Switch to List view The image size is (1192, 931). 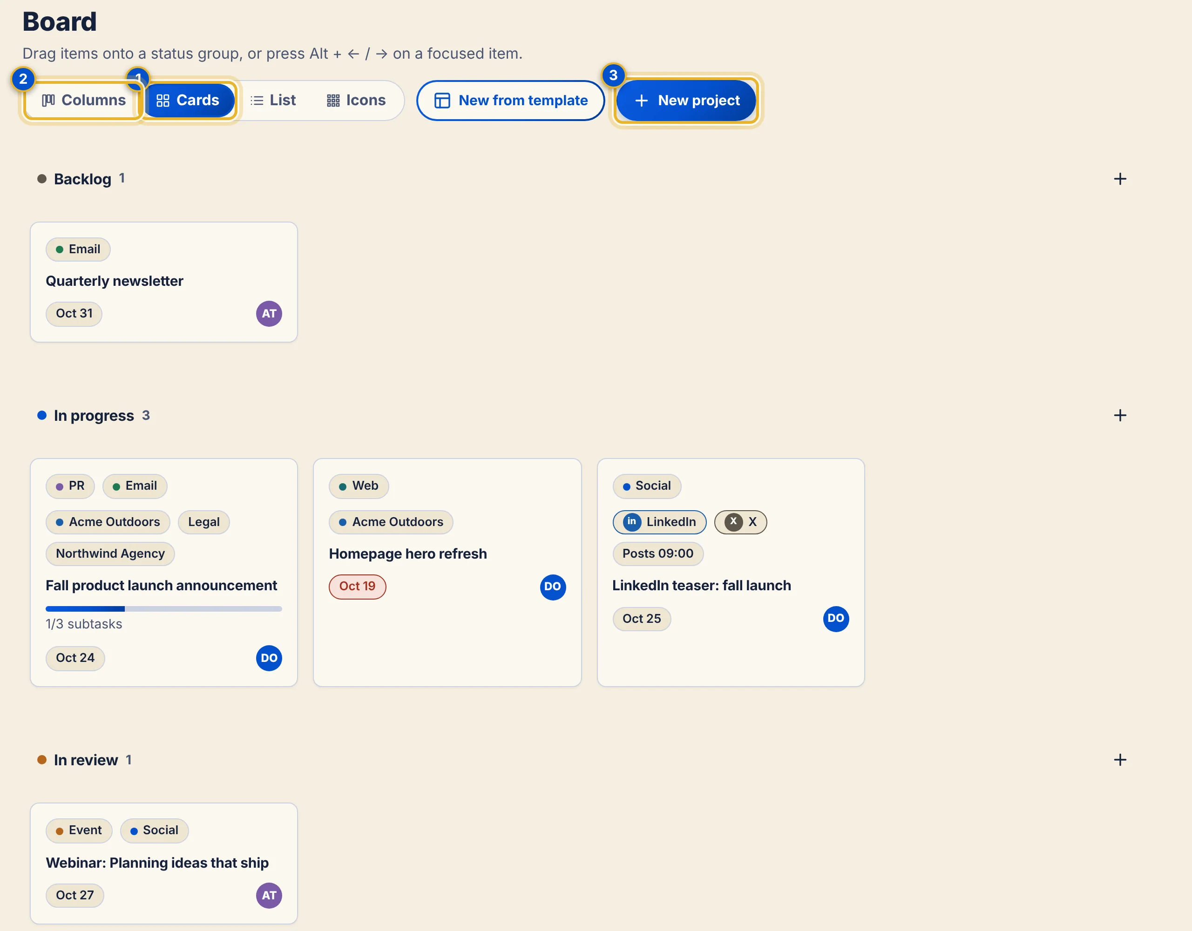273,101
